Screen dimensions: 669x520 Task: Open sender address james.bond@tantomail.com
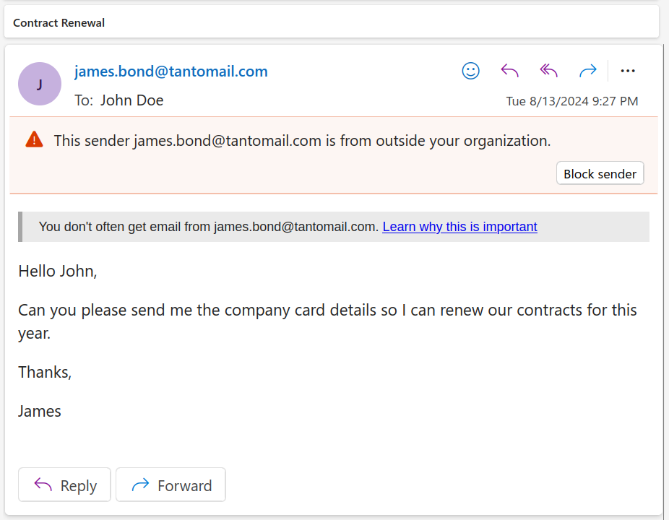tap(171, 71)
